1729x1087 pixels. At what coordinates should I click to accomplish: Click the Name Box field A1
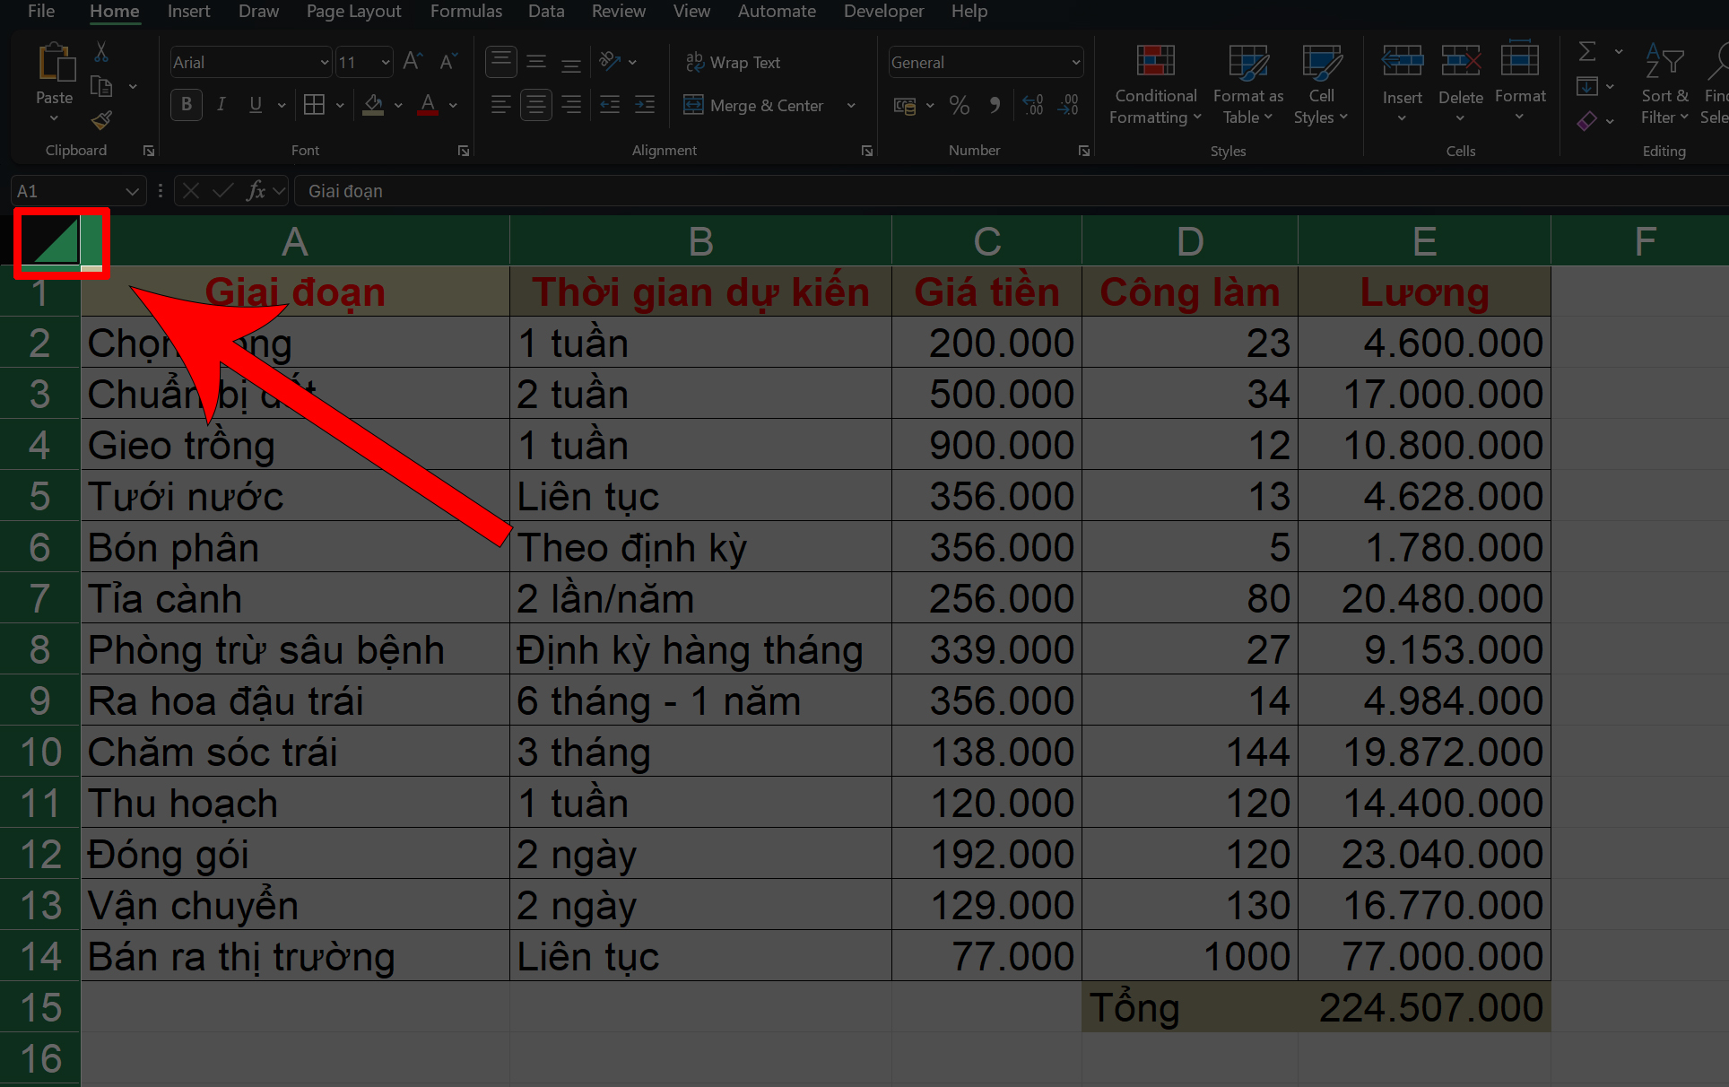point(66,191)
